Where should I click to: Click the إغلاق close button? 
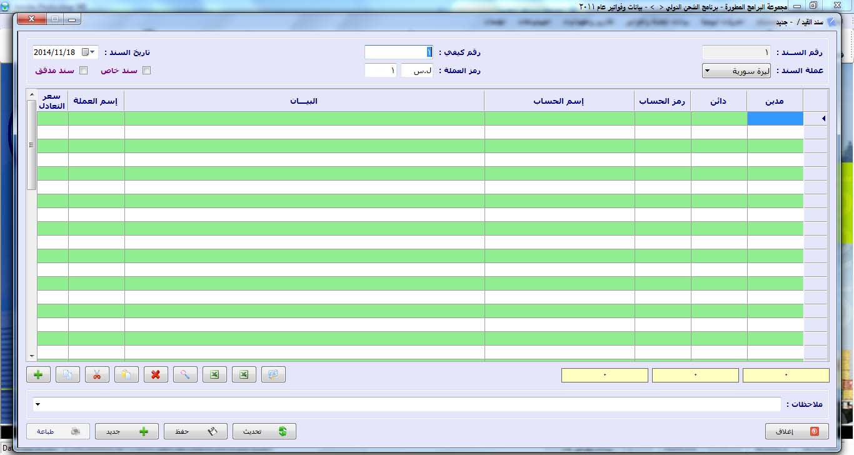point(797,431)
